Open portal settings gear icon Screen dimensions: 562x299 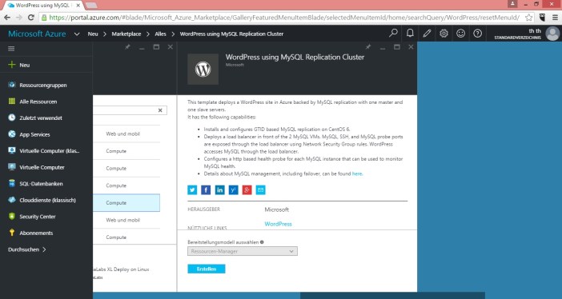point(444,34)
